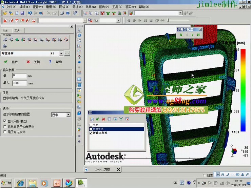
Task: Expand the 显示 result location dropdown
Action: pyautogui.click(x=68, y=115)
